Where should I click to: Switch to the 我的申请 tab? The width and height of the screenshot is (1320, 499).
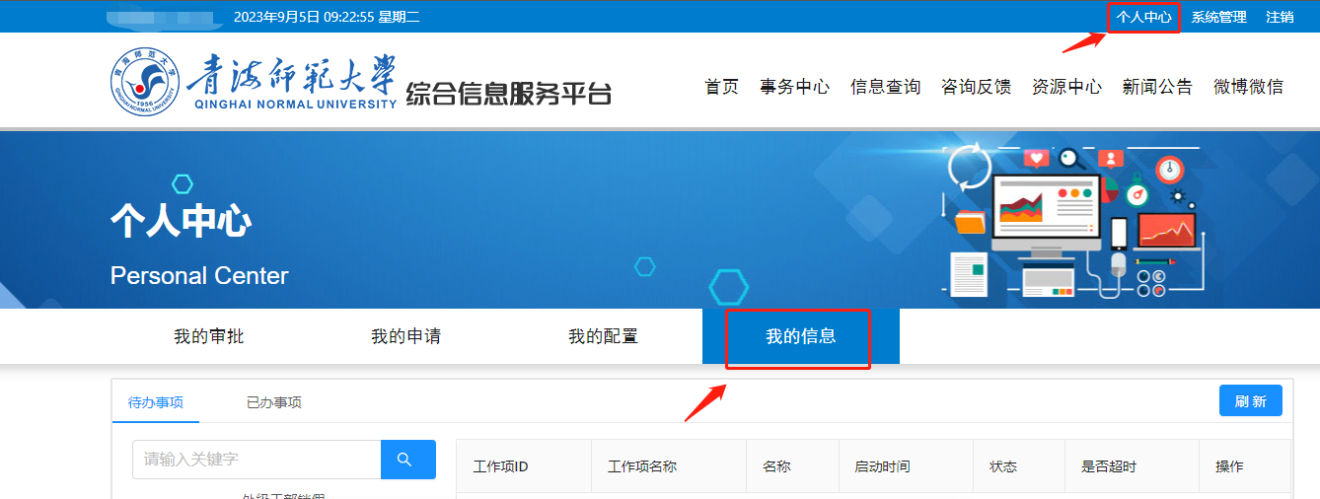click(405, 336)
